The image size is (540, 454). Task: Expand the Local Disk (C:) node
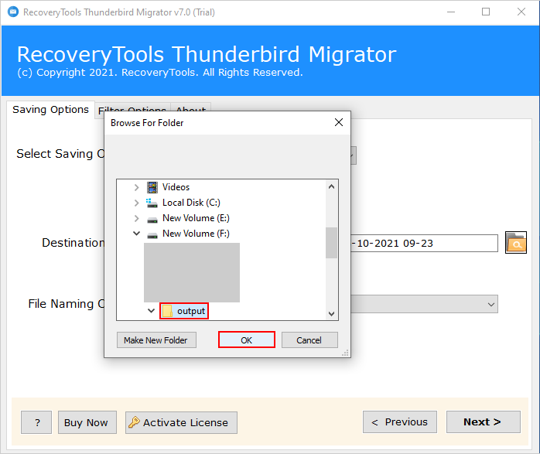click(x=136, y=203)
